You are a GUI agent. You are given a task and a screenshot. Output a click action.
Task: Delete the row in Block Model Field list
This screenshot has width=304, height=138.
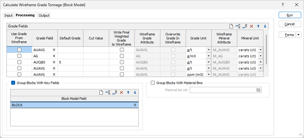click(x=121, y=92)
